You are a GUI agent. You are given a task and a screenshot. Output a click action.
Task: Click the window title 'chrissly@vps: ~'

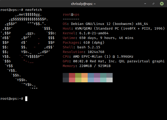pyautogui.click(x=83, y=4)
